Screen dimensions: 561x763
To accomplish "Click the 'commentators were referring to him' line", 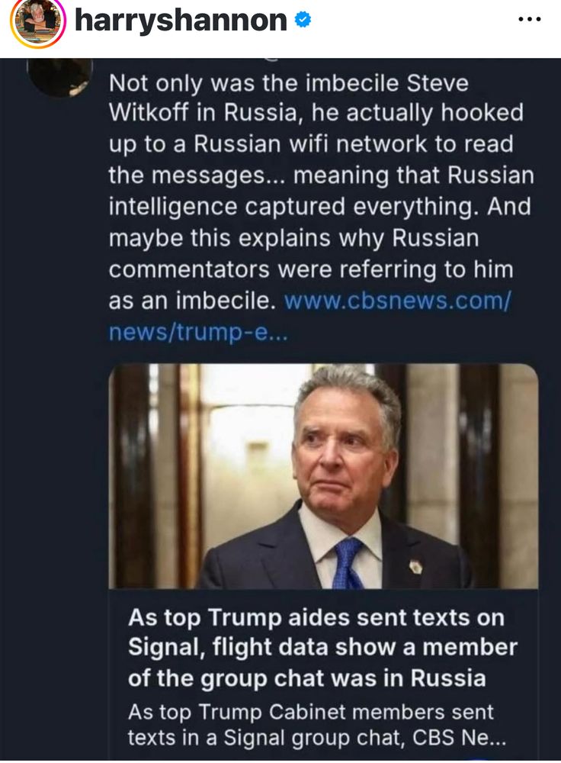I will click(x=310, y=269).
